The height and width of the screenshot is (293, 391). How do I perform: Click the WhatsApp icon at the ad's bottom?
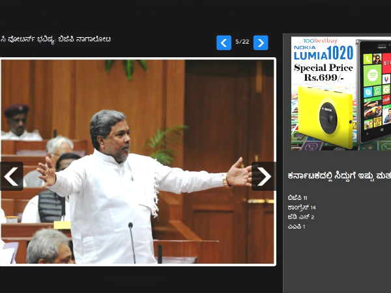click(x=385, y=146)
